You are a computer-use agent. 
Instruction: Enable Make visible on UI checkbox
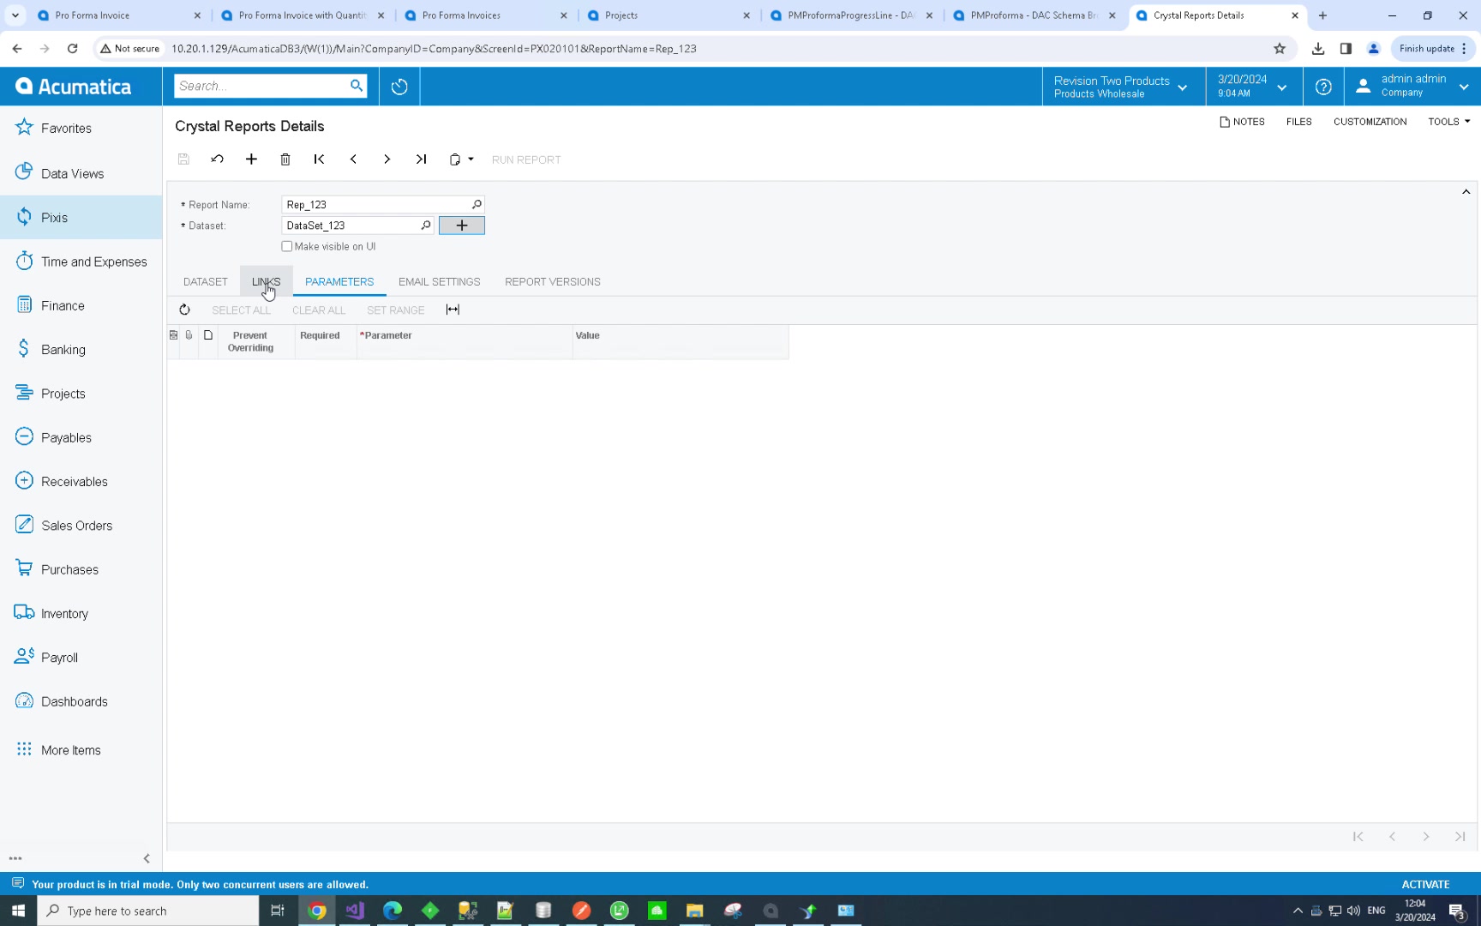click(287, 247)
